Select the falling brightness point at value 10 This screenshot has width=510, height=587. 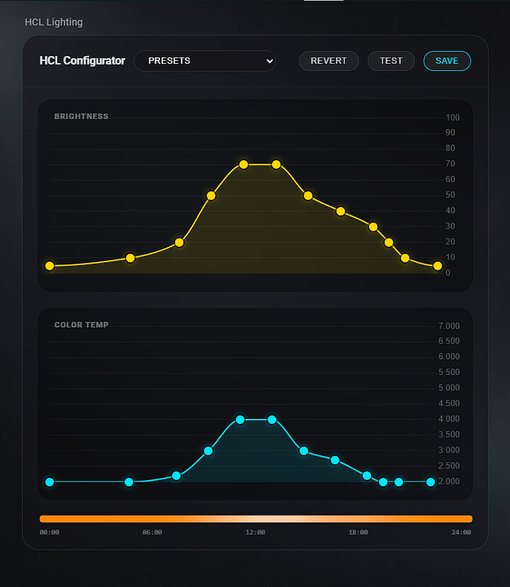pos(405,258)
